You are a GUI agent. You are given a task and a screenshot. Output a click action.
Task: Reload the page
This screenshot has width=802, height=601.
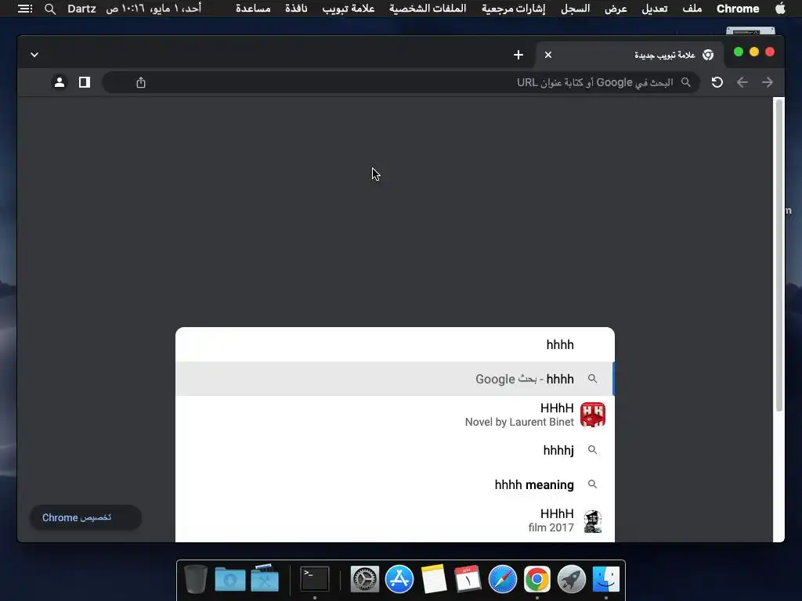(x=717, y=82)
